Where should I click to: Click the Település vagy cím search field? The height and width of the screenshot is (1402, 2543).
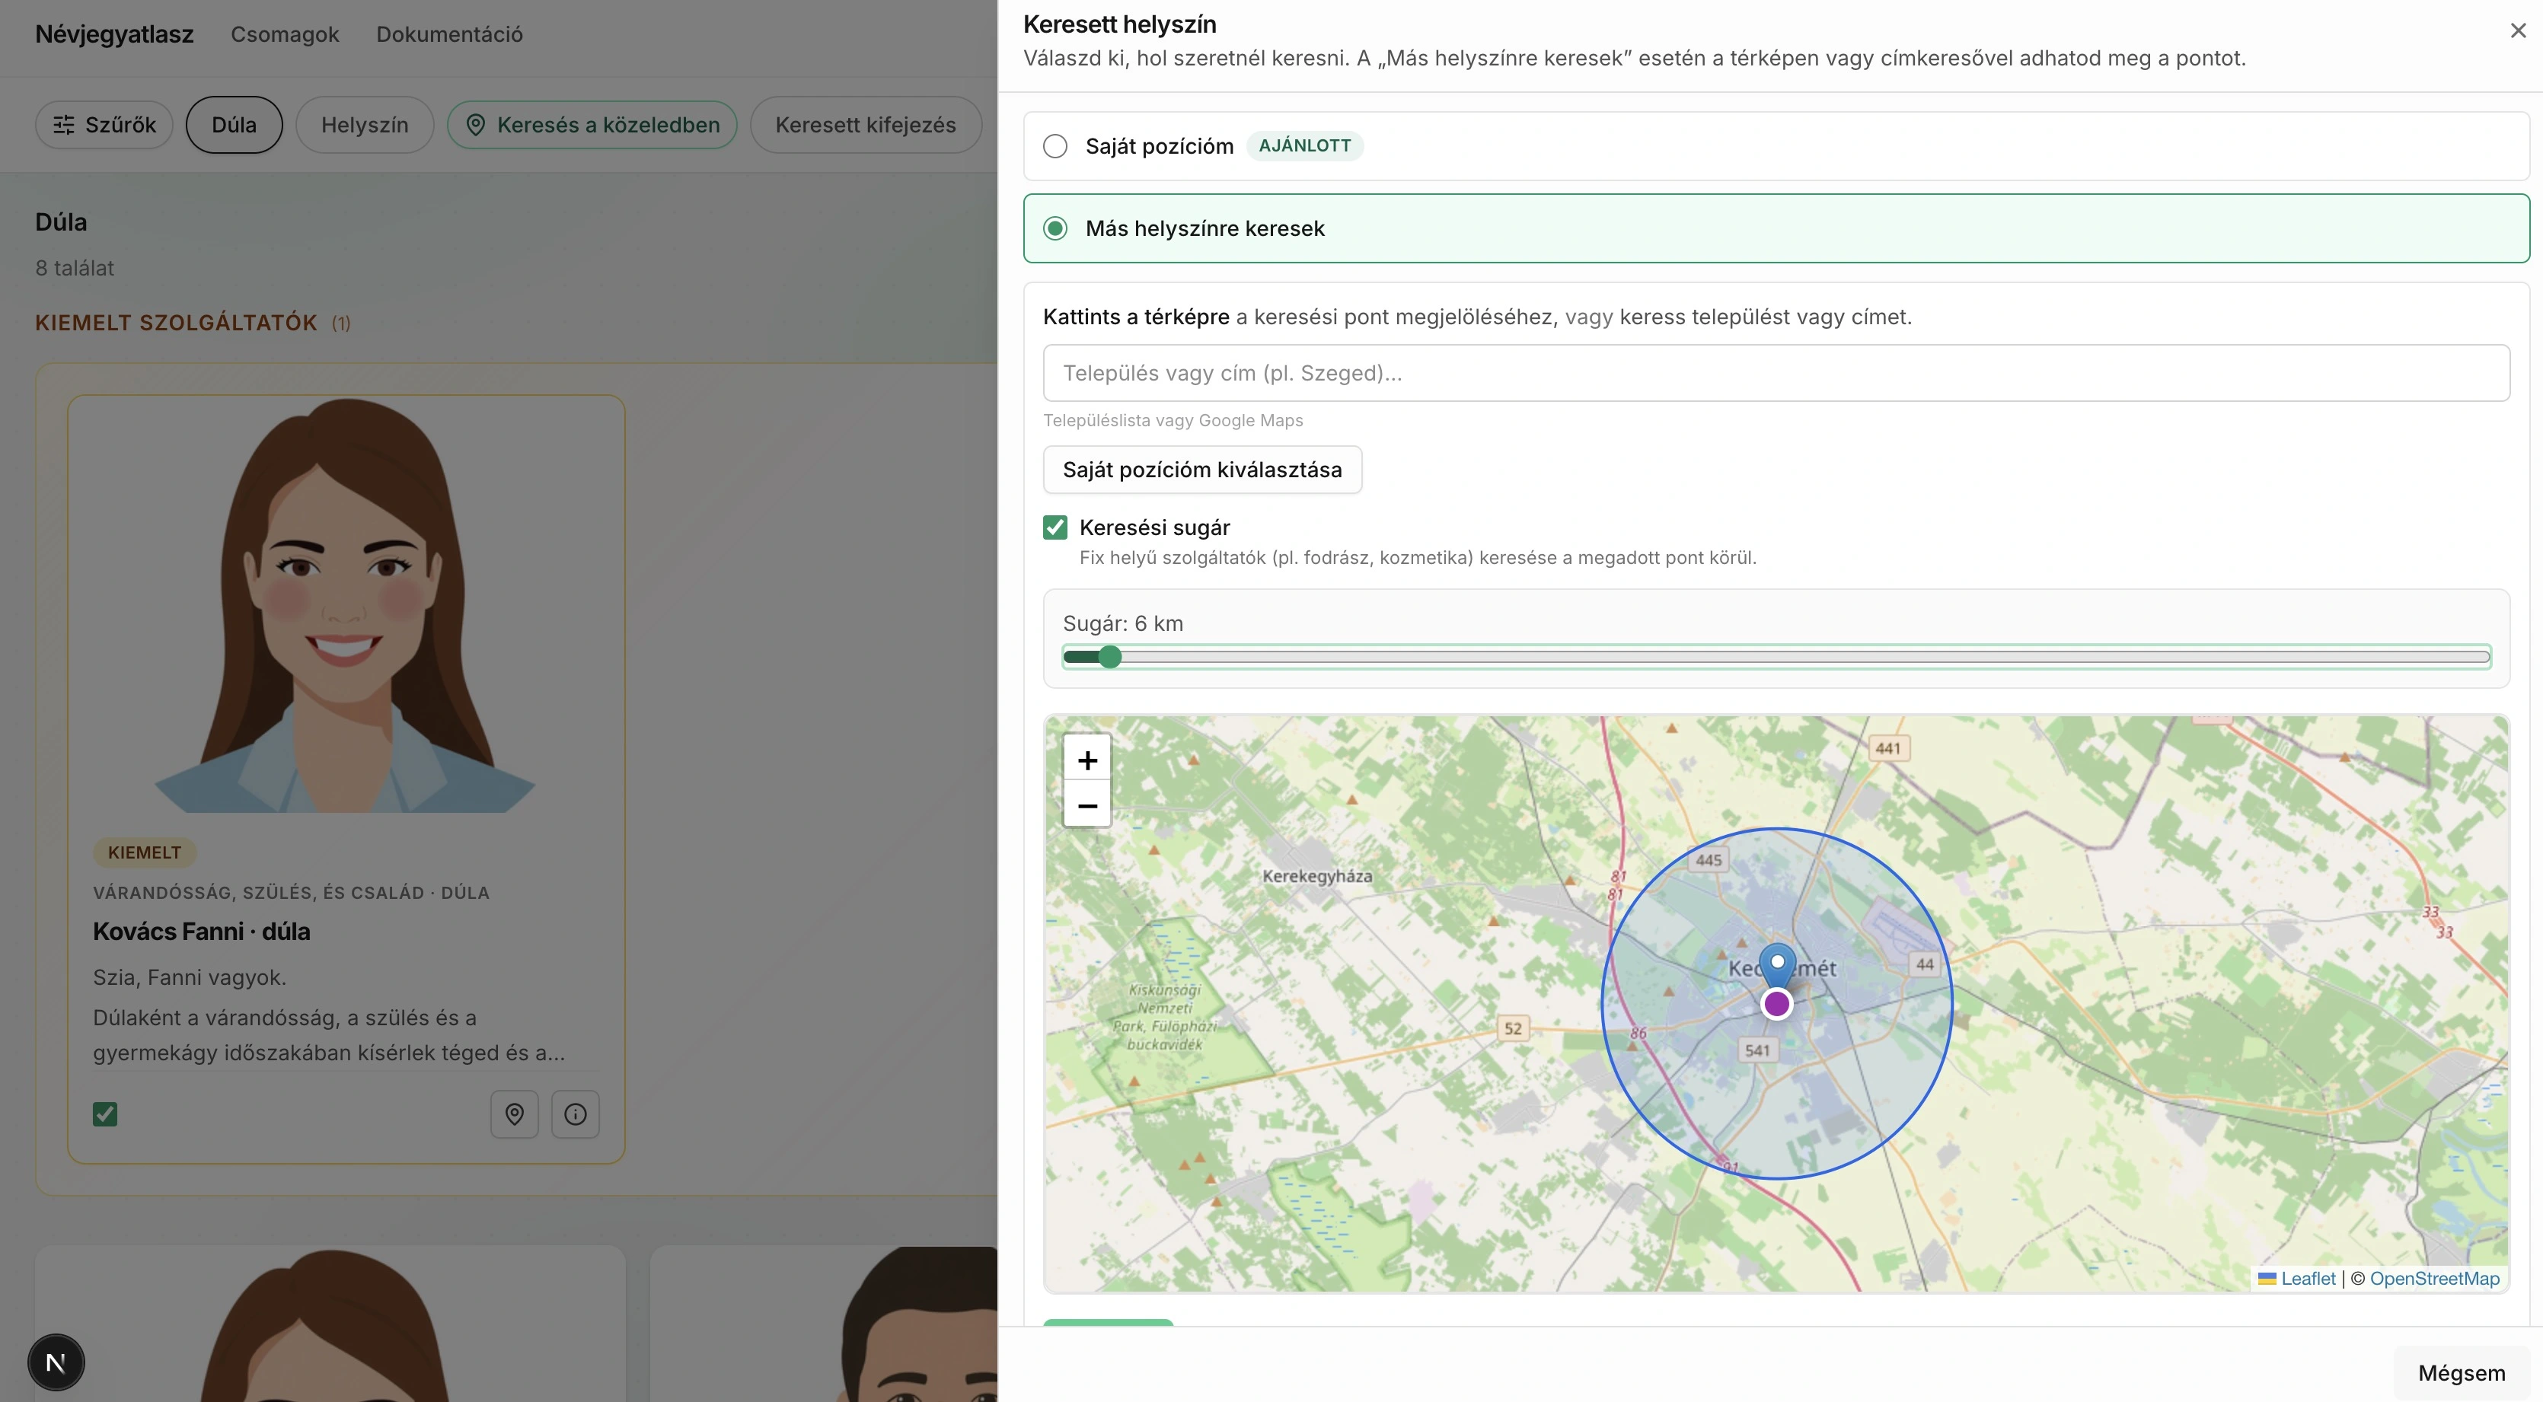tap(1776, 373)
